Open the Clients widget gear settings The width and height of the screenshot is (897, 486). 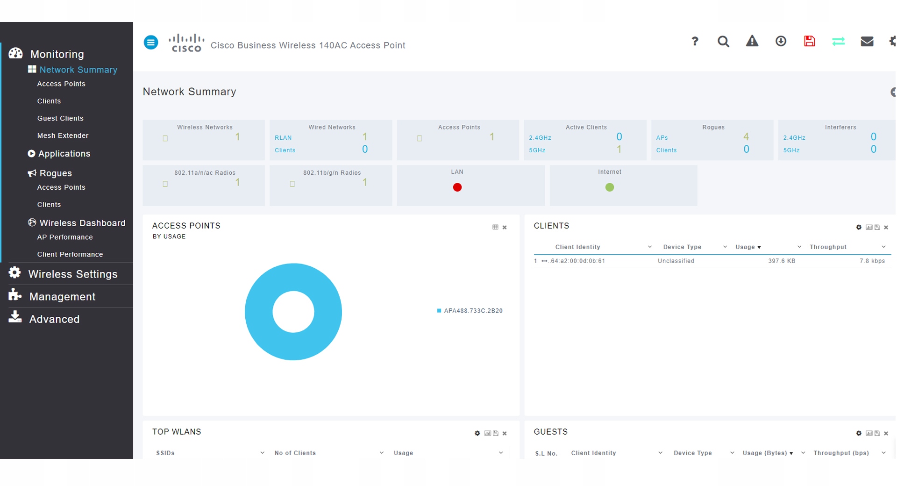coord(859,227)
